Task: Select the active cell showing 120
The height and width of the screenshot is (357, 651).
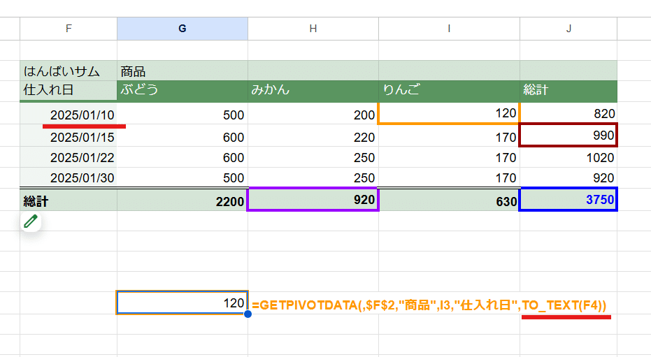Action: [x=183, y=303]
